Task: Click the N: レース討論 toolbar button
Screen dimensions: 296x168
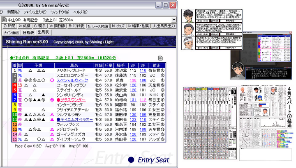Action: click(98, 26)
